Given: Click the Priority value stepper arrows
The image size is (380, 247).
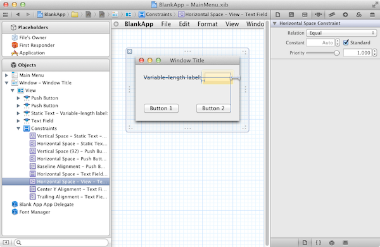Looking at the screenshot, I should pos(375,53).
